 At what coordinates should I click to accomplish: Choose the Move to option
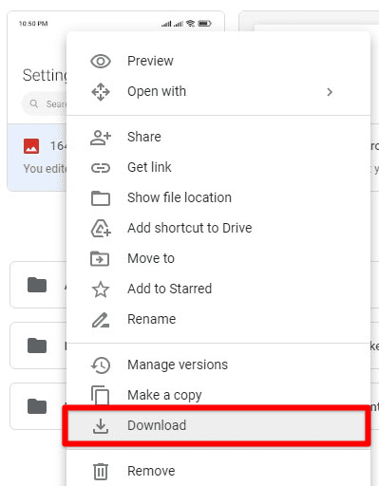(x=218, y=258)
